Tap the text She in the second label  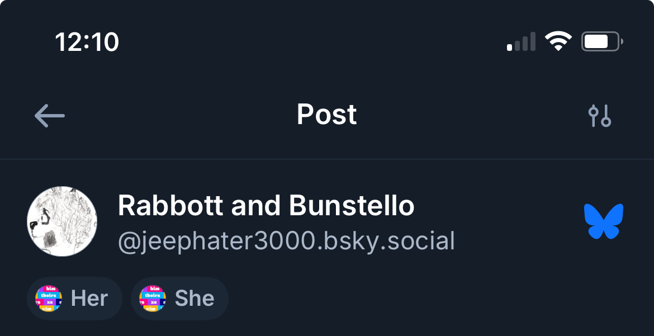click(195, 299)
